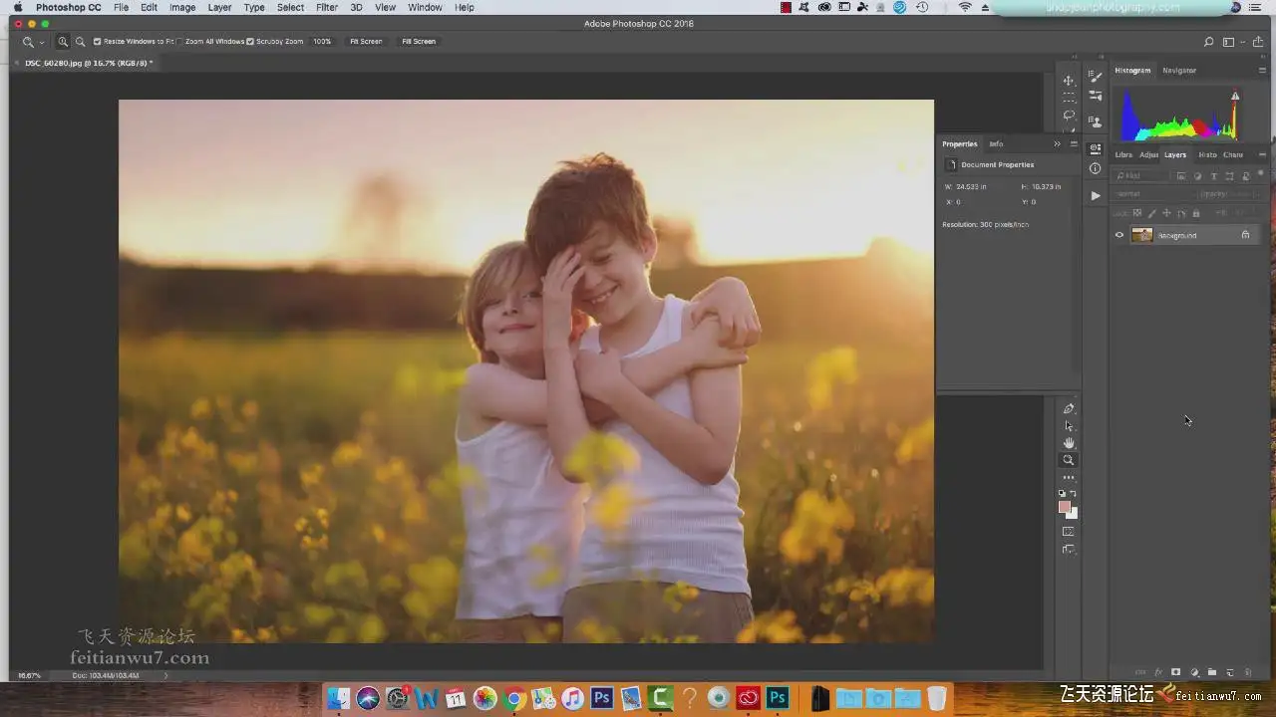Select the Lasso tool
This screenshot has height=717, width=1276.
1069,115
